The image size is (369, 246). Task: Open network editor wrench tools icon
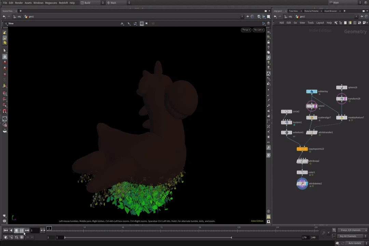coord(336,23)
